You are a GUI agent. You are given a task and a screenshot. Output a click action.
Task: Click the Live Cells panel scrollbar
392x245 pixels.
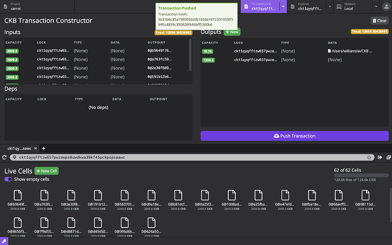tap(390, 205)
